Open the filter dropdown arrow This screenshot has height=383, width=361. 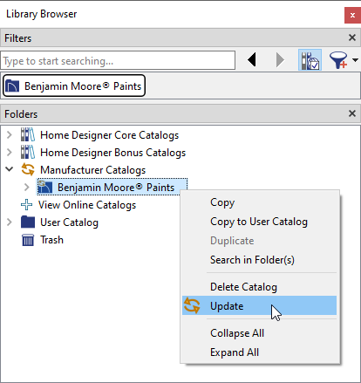coord(355,60)
